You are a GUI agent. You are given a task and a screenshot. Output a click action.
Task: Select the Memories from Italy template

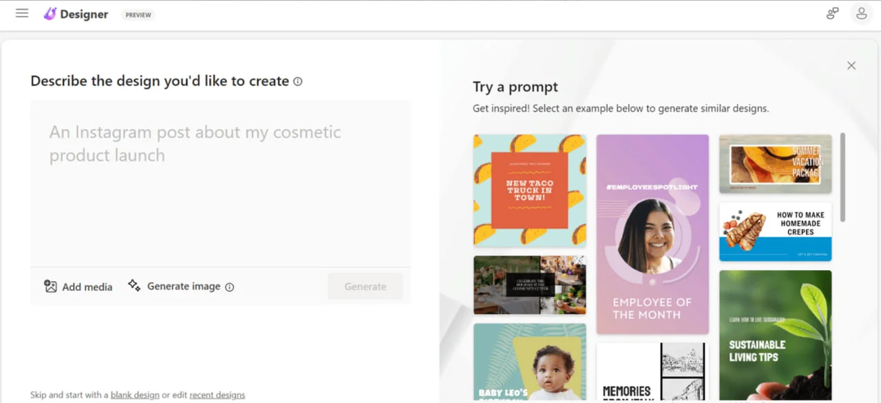(652, 371)
